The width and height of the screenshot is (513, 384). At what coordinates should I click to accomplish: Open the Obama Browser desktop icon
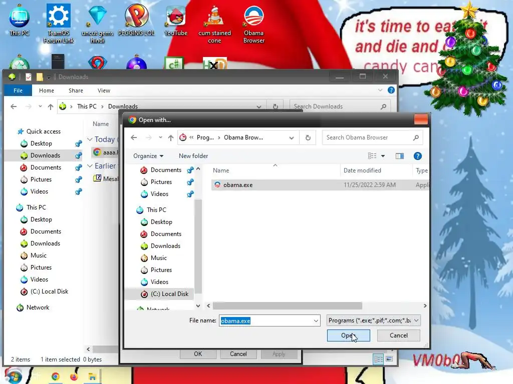coord(253,23)
